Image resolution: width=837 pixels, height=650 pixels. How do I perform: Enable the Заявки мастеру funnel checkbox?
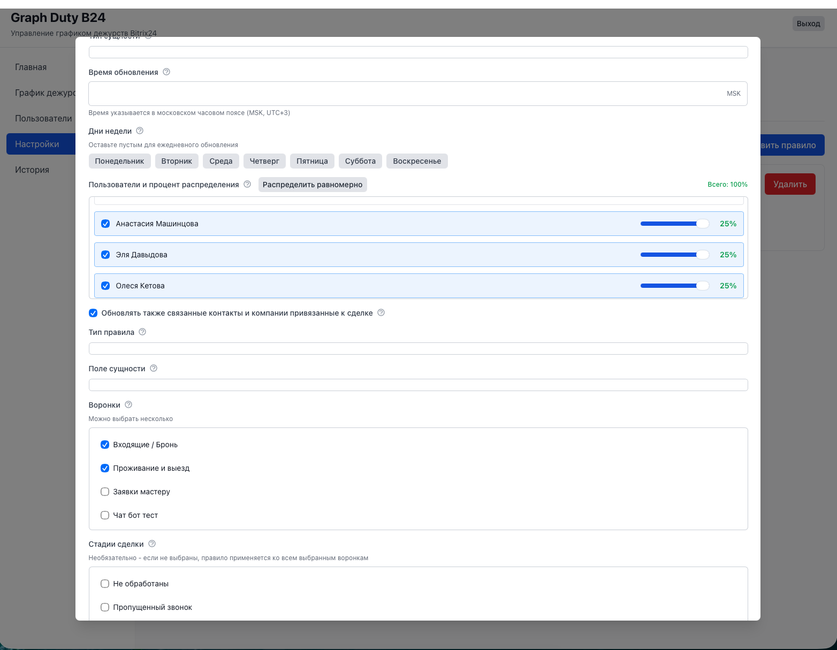(x=105, y=492)
